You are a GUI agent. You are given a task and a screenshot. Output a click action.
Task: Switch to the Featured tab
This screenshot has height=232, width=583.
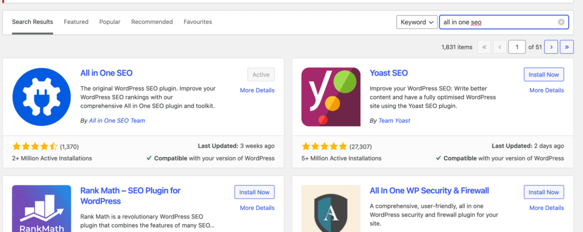coord(76,22)
